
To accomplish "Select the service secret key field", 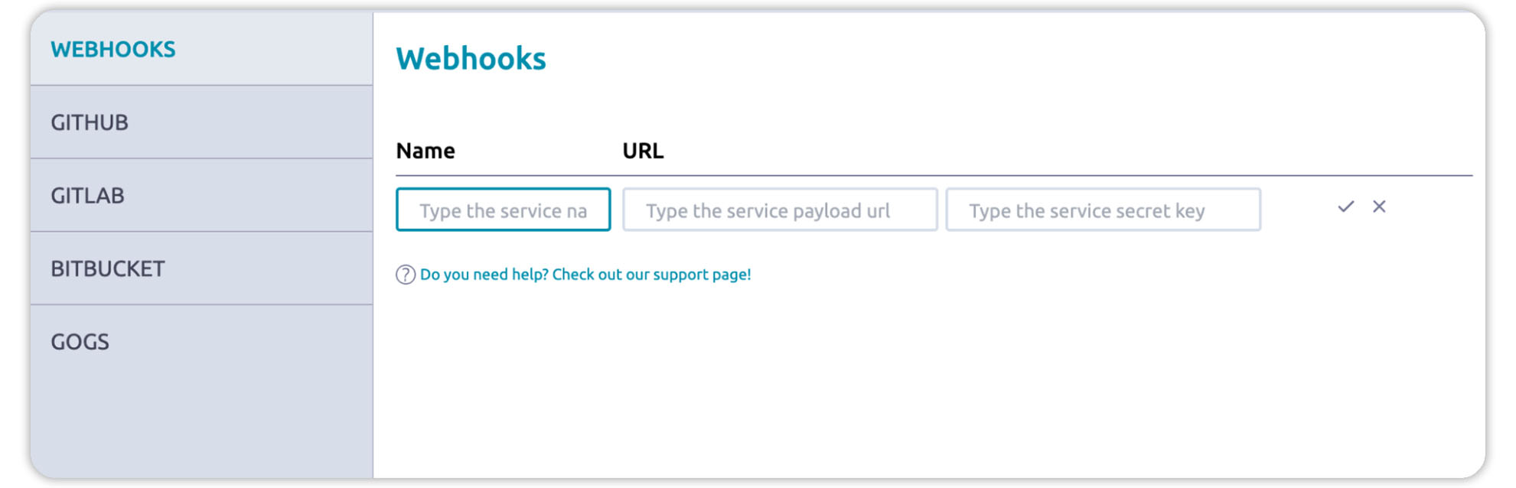I will (1103, 210).
